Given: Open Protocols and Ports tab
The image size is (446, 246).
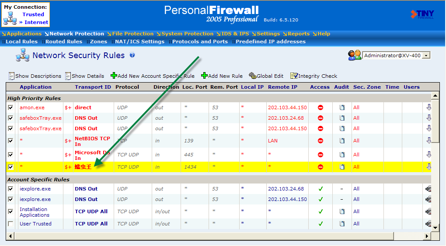Looking at the screenshot, I should coord(198,42).
